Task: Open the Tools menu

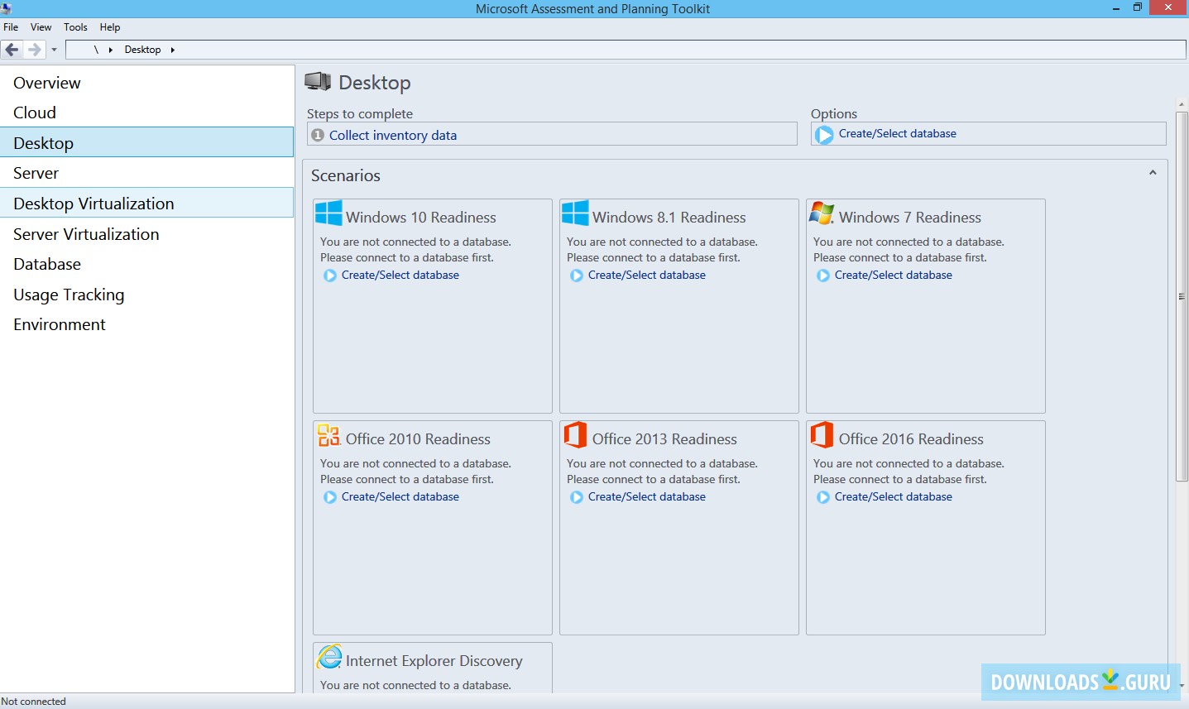Action: [x=75, y=27]
